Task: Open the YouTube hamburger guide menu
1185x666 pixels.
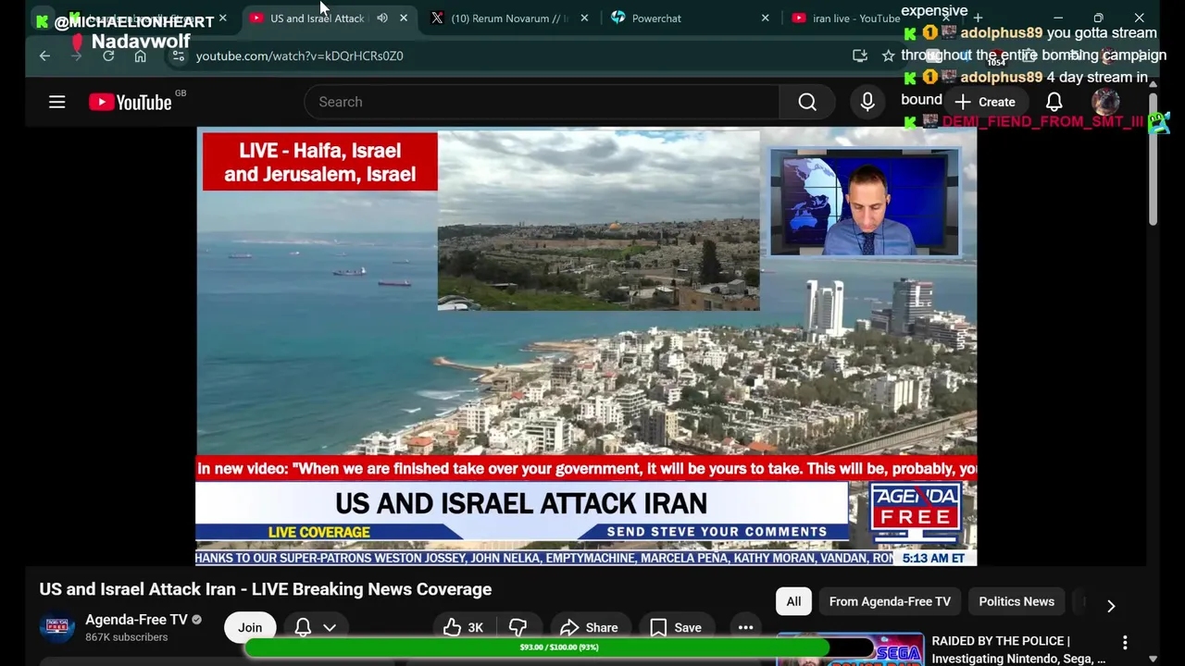Action: pyautogui.click(x=56, y=102)
